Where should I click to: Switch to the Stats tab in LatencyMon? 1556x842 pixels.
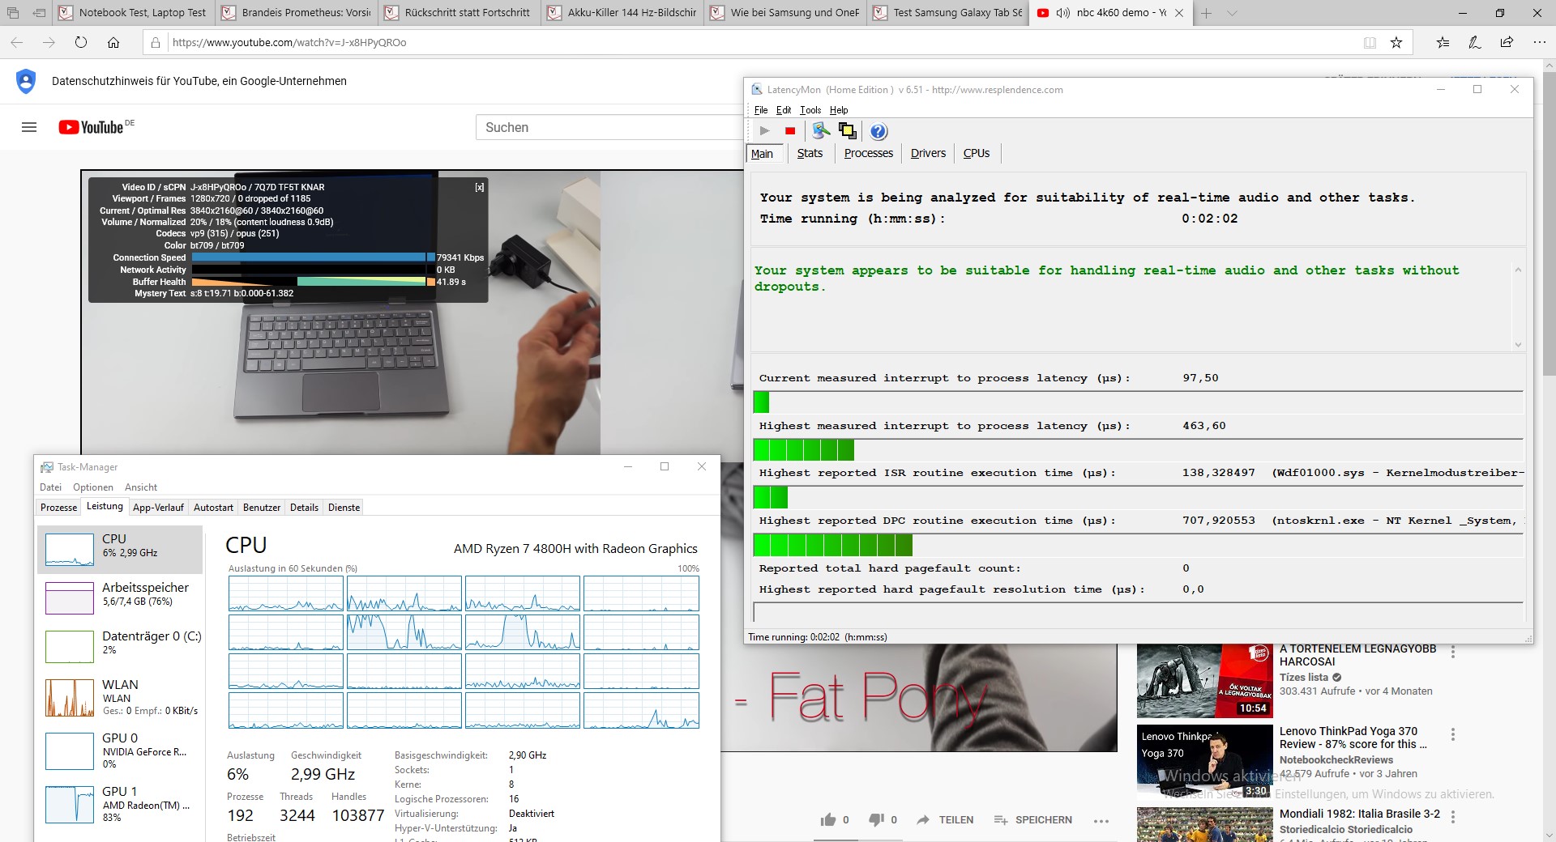tap(810, 153)
